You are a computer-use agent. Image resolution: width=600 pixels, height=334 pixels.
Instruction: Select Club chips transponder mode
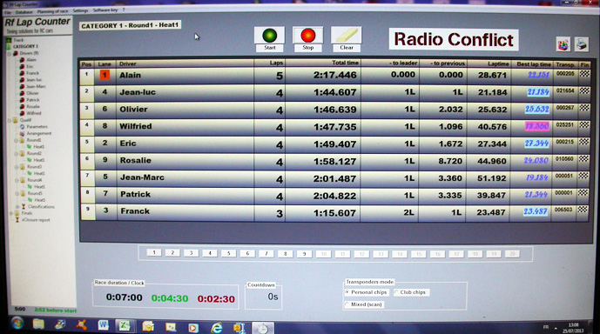tap(410, 292)
